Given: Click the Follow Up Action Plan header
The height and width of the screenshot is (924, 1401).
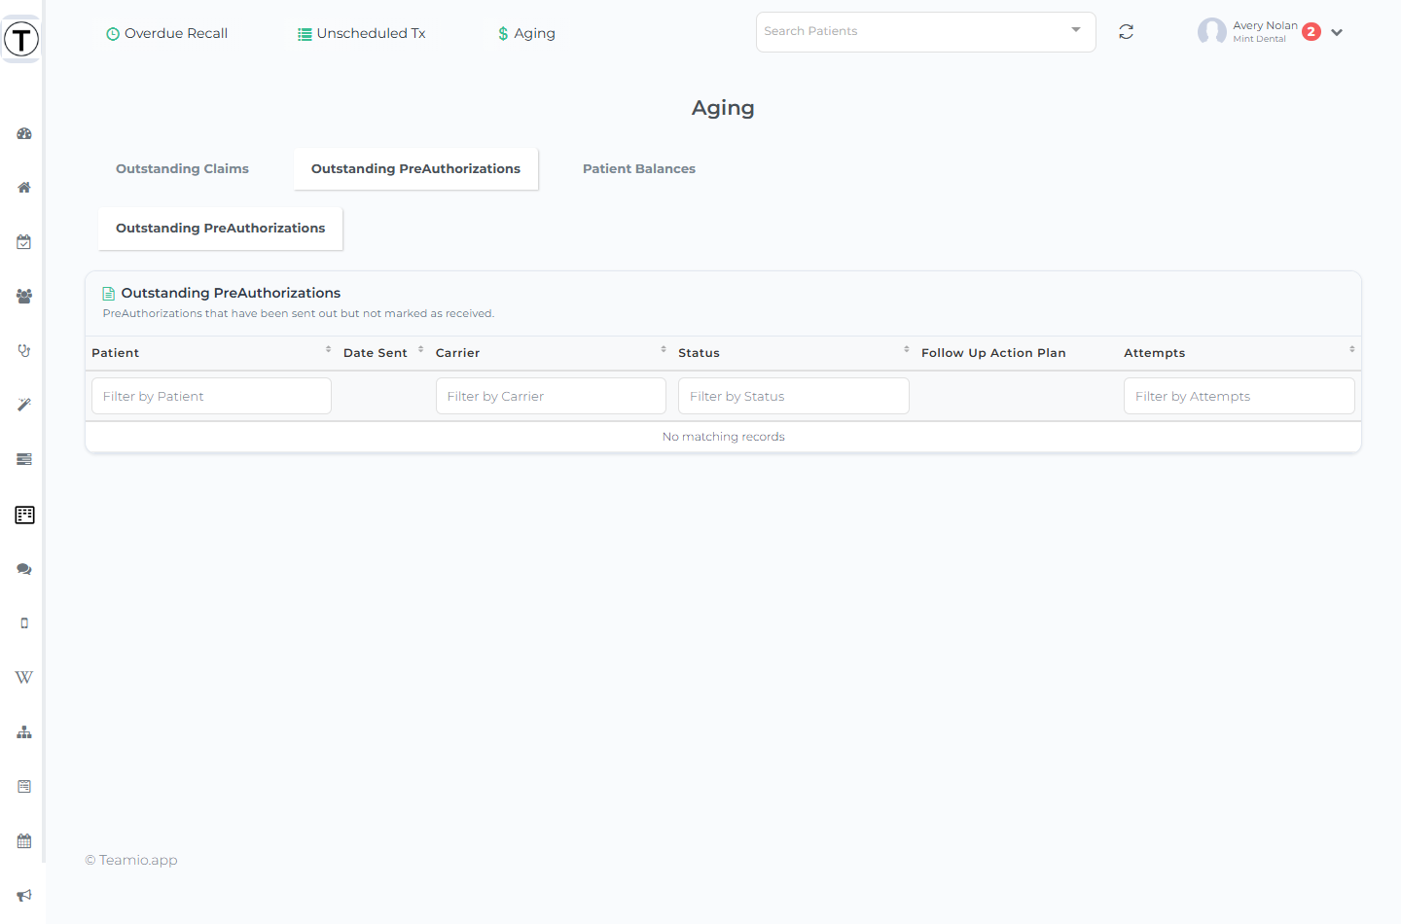Looking at the screenshot, I should (993, 353).
